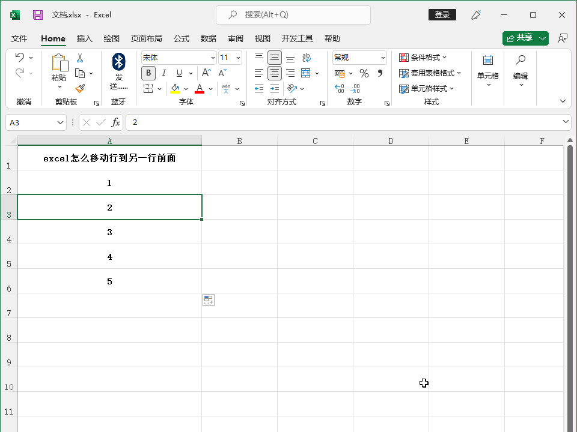
Task: Decrease indent of cell content
Action: pos(259,89)
